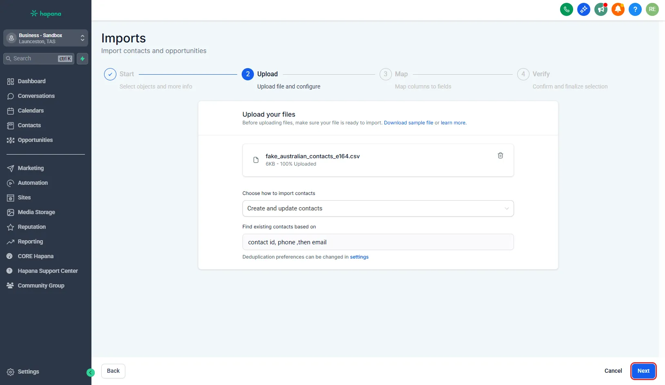665x385 pixels.
Task: Expand the Business - Sandbox account switcher
Action: coord(46,38)
